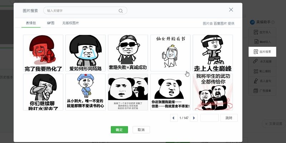Open the 制二维码 QR code tool
This screenshot has width=286, height=143.
pos(262,71)
